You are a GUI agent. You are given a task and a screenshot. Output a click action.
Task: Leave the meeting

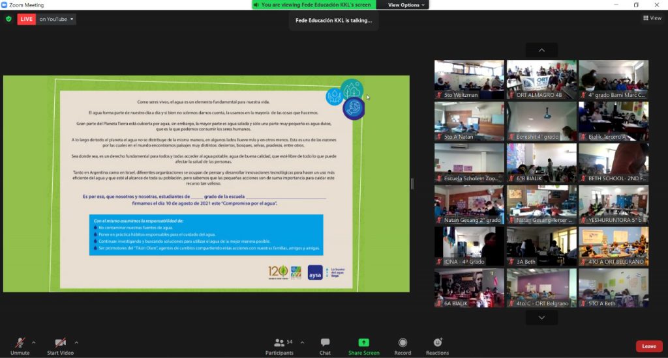[648, 346]
